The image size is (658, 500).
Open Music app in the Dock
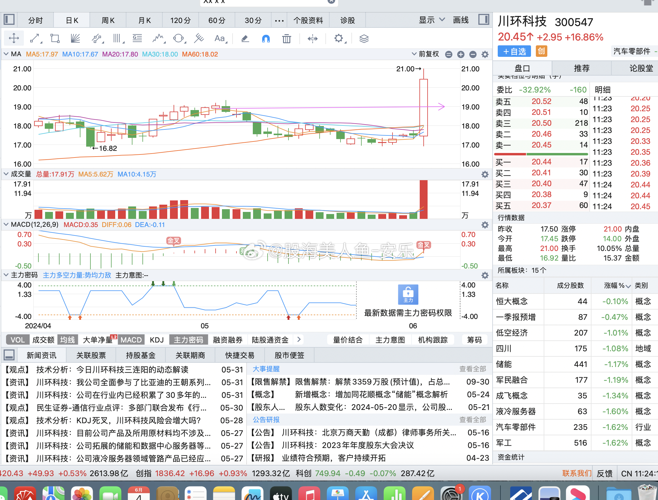click(x=309, y=493)
